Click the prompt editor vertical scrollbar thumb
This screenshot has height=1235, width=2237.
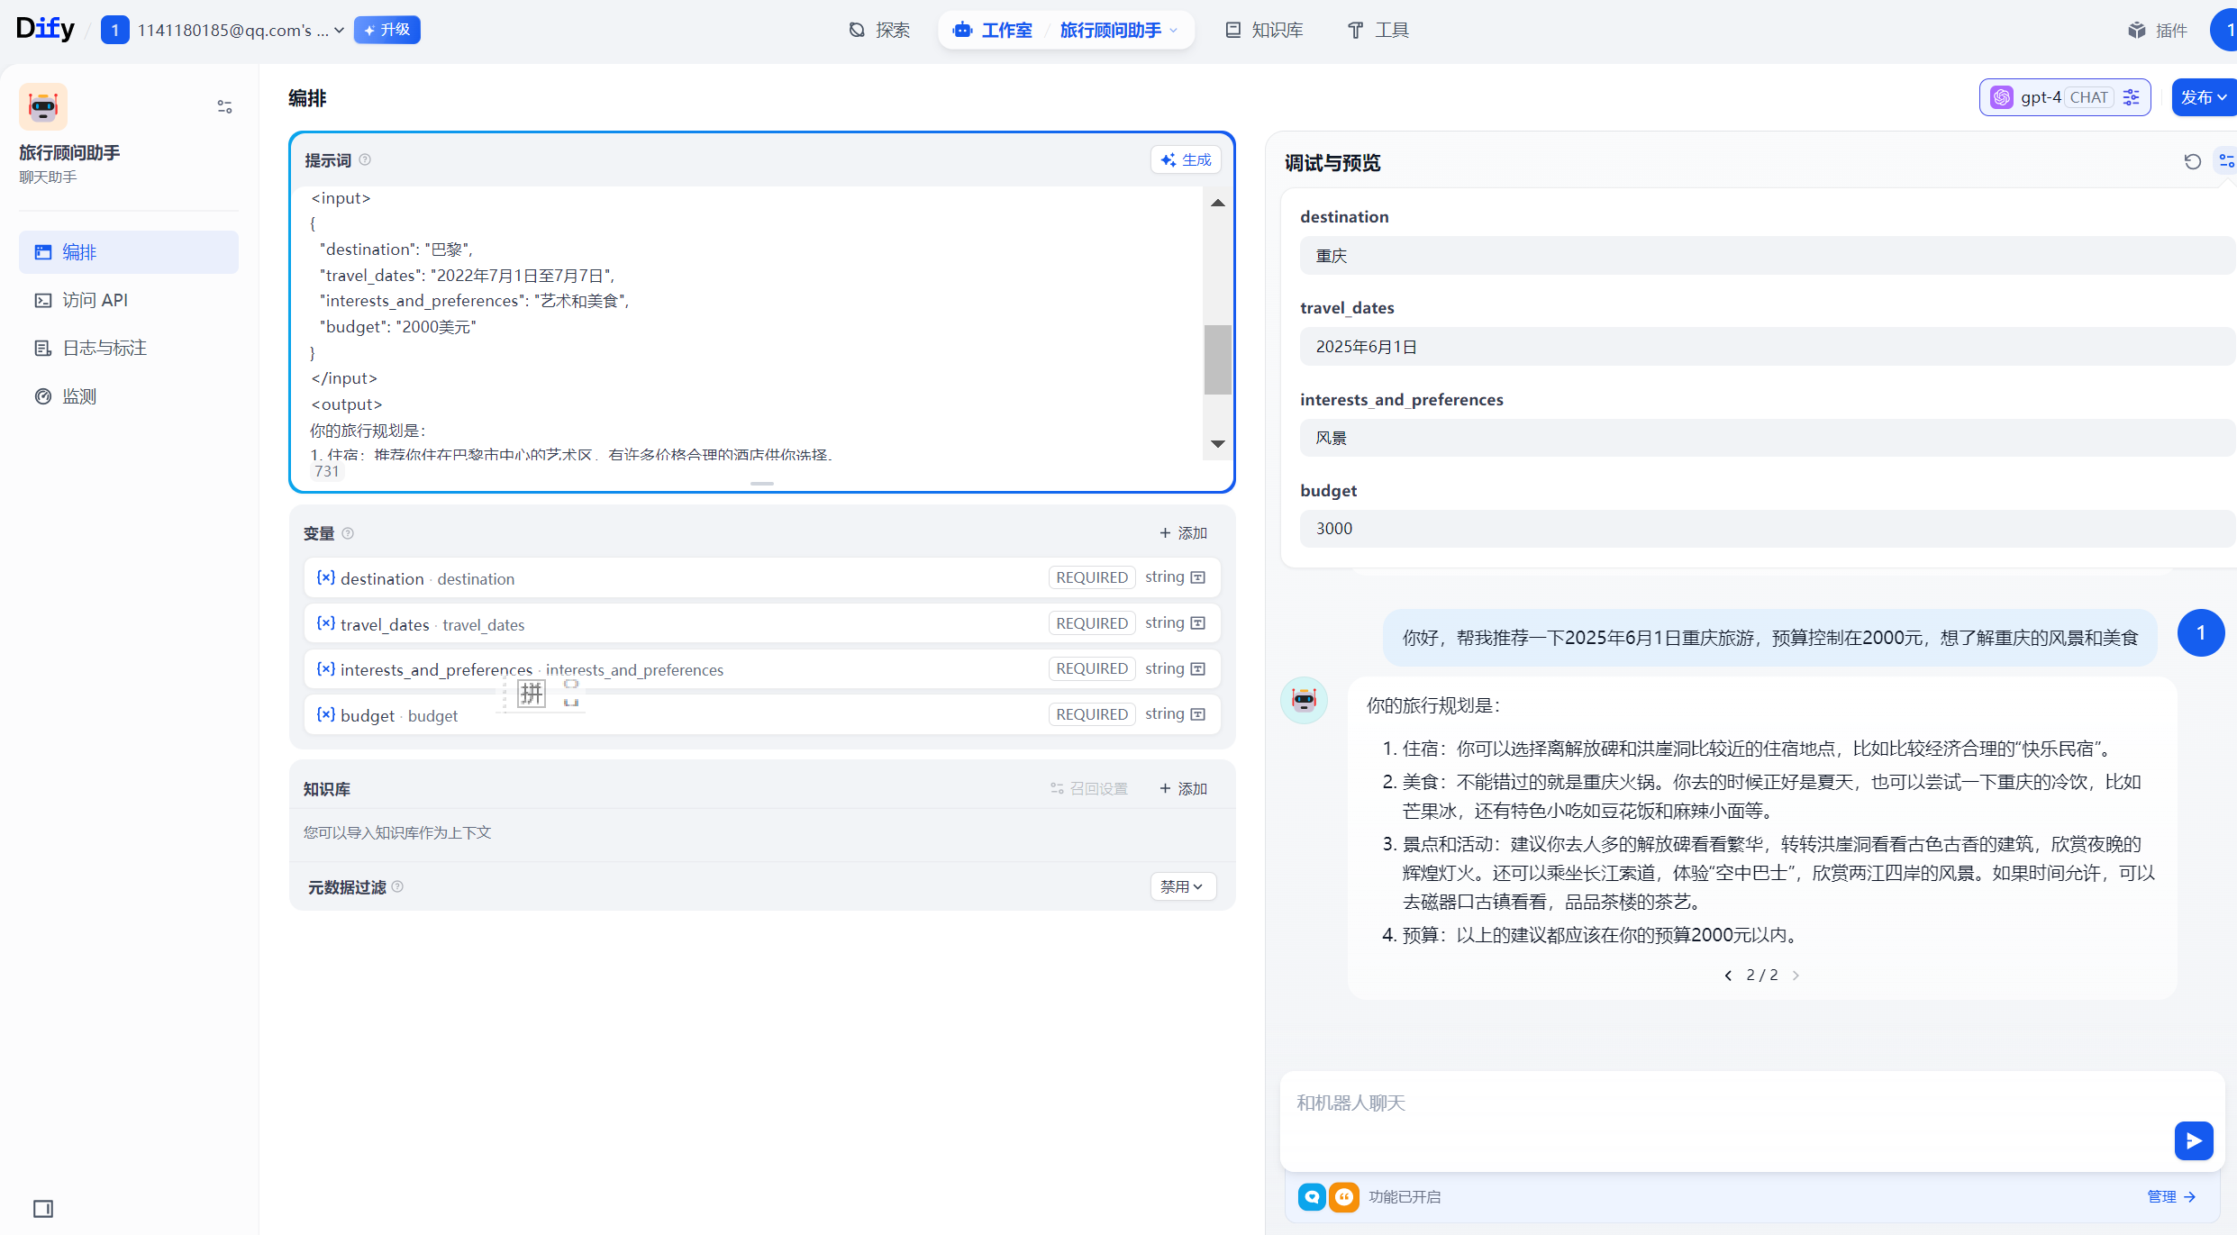[1217, 359]
